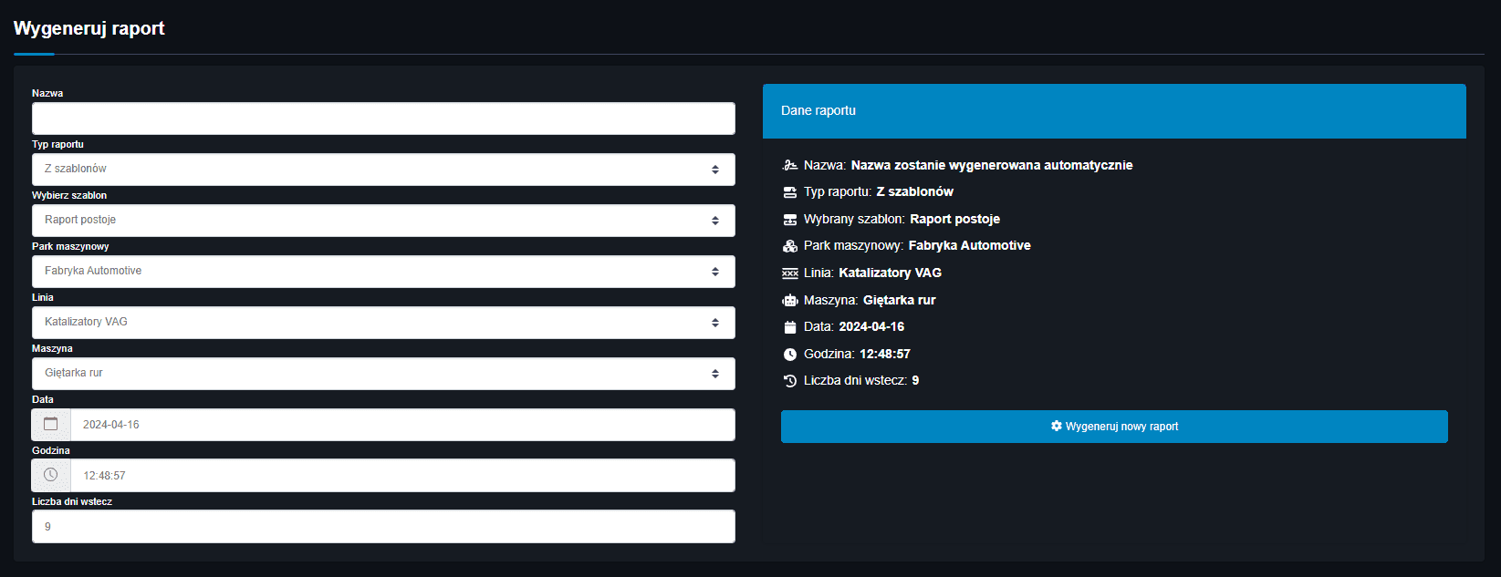Open the Maszyna dropdown showing Giętarka rur
1501x577 pixels.
pyautogui.click(x=383, y=374)
